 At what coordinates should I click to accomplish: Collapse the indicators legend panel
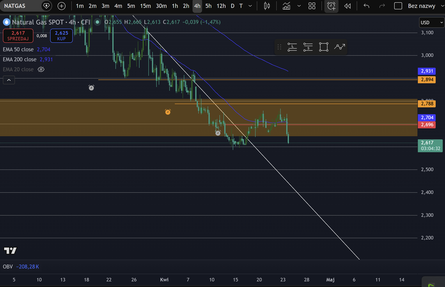pyautogui.click(x=9, y=80)
